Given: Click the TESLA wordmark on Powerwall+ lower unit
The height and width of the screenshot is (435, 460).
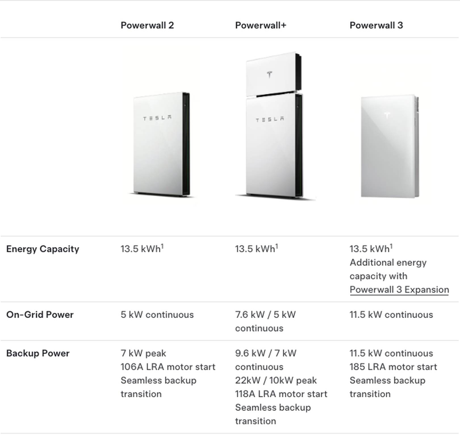Looking at the screenshot, I should [270, 119].
